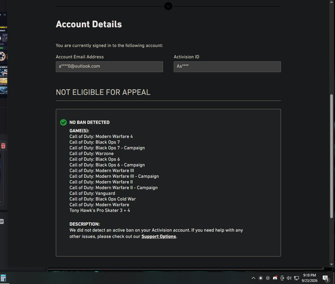Click the filled-sun brightness tray icon

coord(261,278)
